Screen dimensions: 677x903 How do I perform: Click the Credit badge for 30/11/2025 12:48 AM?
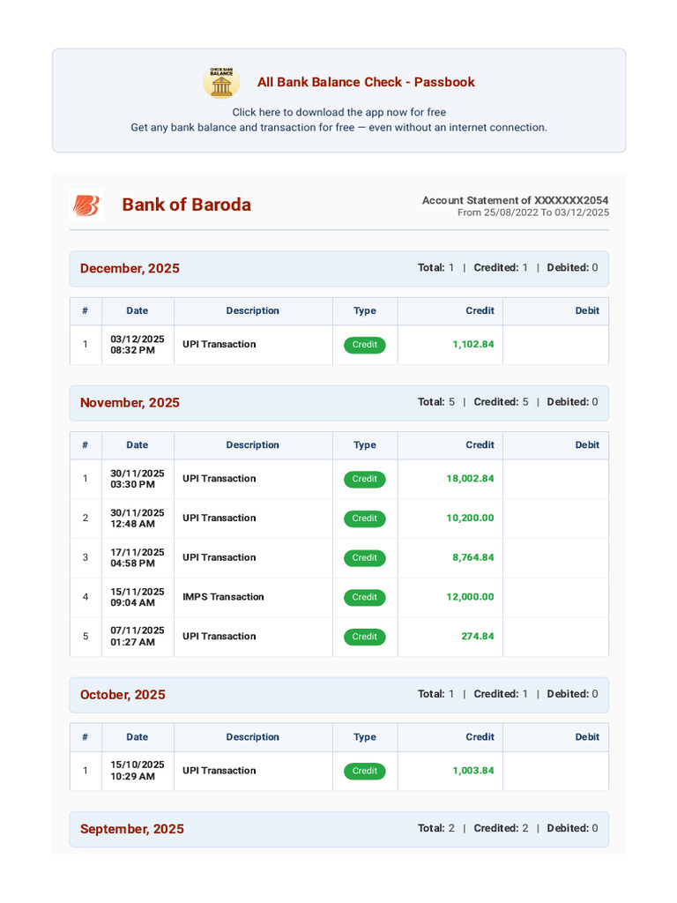click(x=365, y=519)
